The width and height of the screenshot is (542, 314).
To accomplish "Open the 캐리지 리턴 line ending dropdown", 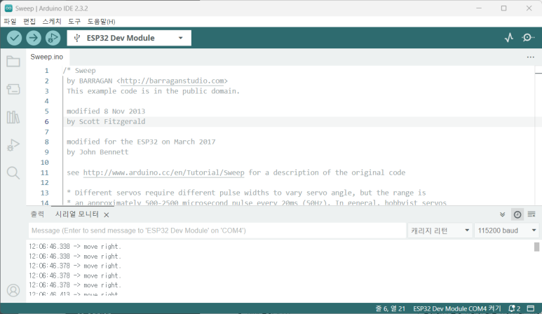I will (440, 231).
